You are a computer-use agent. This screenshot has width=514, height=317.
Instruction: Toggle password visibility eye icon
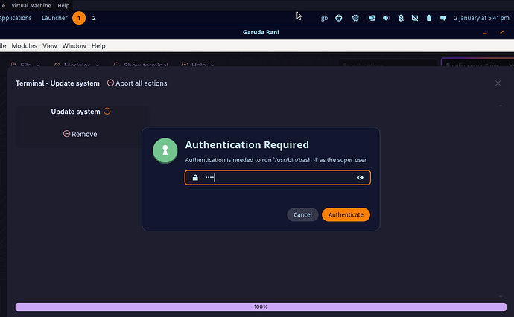point(360,178)
